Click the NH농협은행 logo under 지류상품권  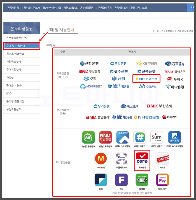tap(146, 79)
